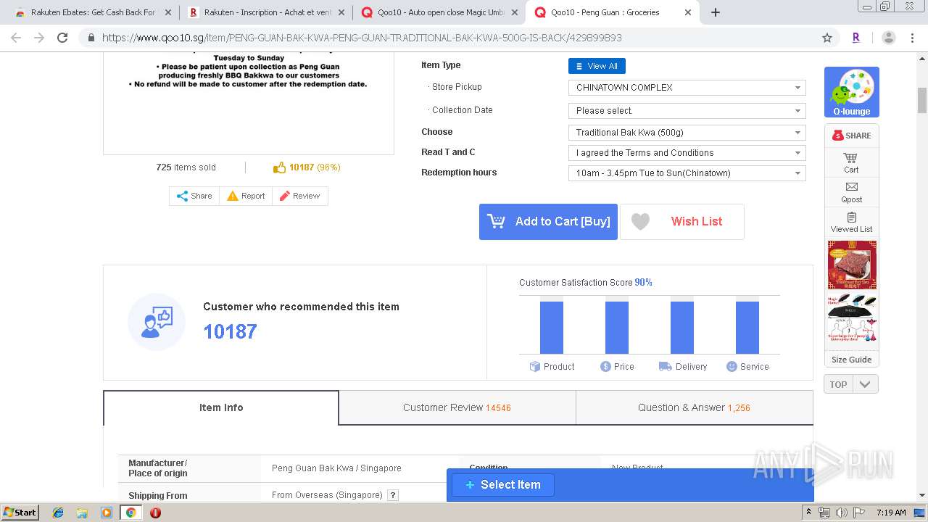Open the Size Guide link
The image size is (928, 522).
[851, 360]
